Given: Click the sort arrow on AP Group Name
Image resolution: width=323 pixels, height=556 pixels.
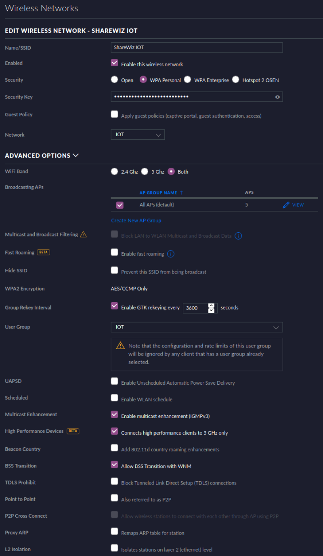Looking at the screenshot, I should pyautogui.click(x=181, y=193).
